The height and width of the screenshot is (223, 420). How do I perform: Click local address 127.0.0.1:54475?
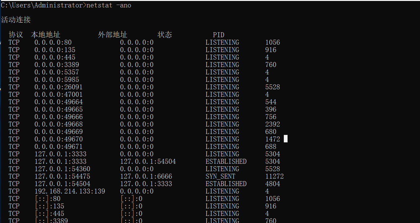(62, 176)
